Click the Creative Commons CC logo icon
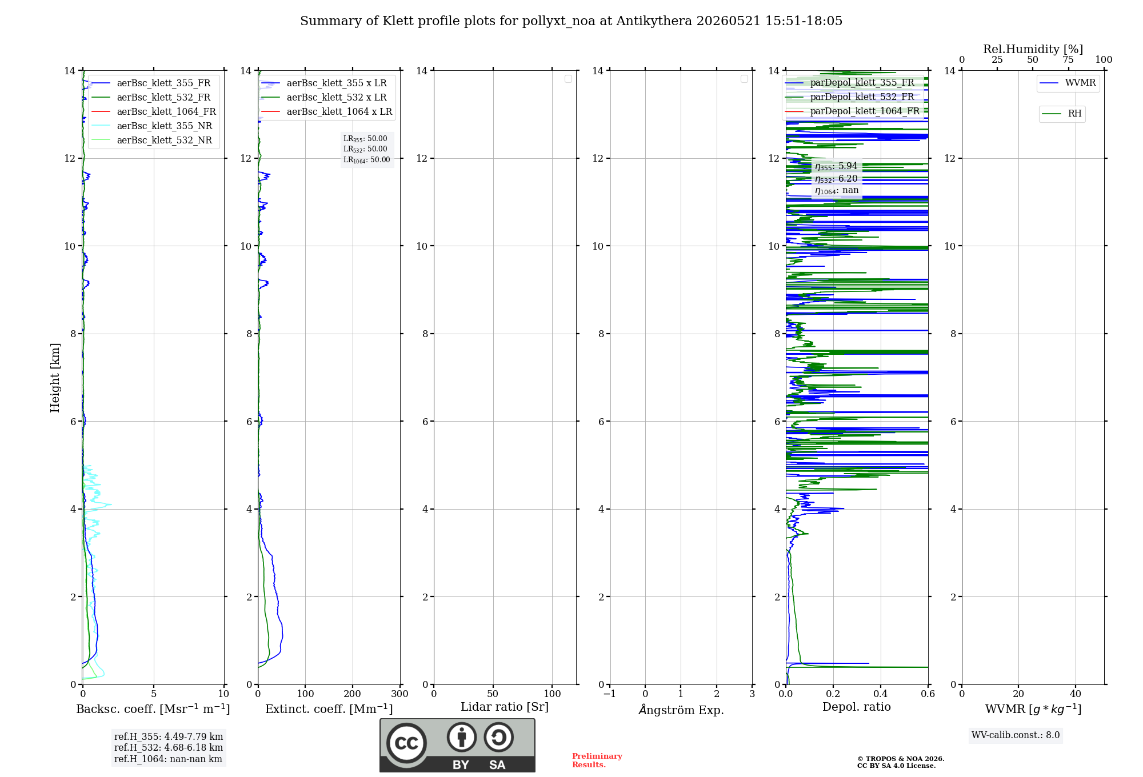This screenshot has width=1143, height=777. (406, 743)
